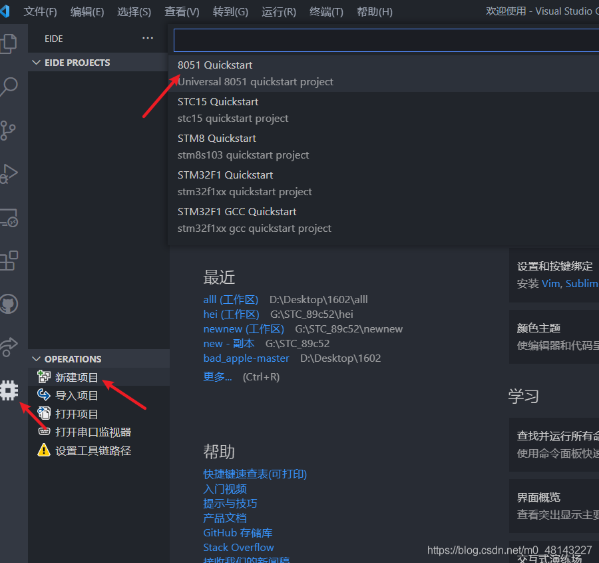Click the 颜色主题 card
599x563 pixels.
click(x=554, y=336)
